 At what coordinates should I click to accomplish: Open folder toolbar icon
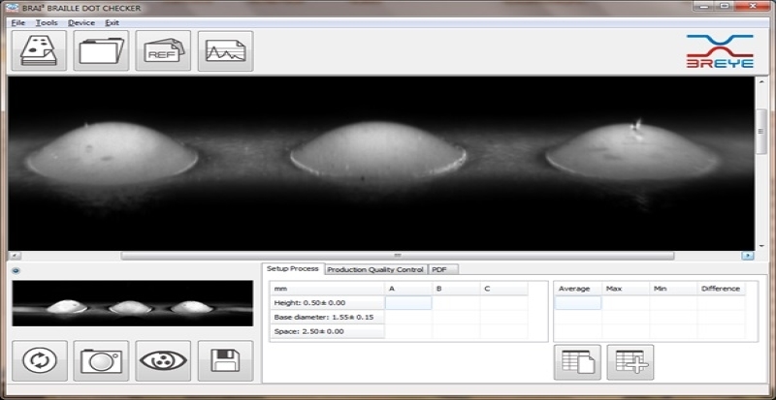(x=102, y=51)
